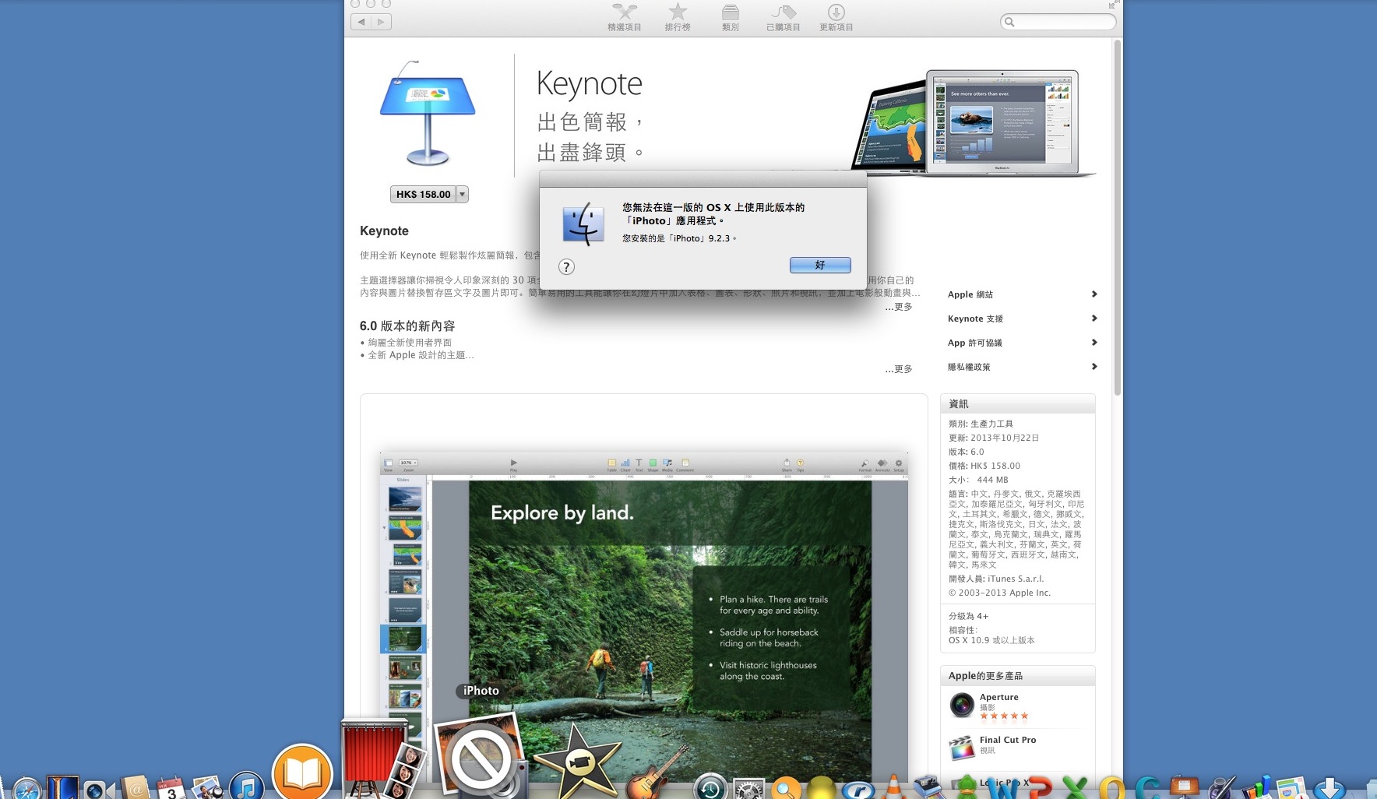Image resolution: width=1377 pixels, height=799 pixels.
Task: Click the blocked iPhoto icon in the Dock
Action: coord(481,758)
